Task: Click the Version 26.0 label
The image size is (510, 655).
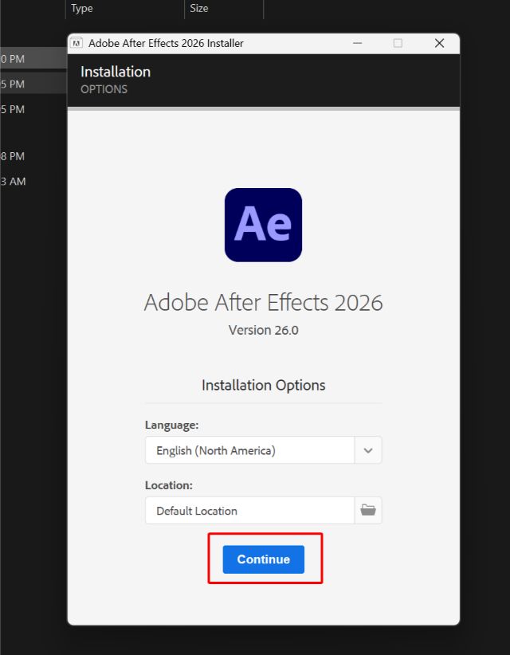Action: click(x=263, y=330)
